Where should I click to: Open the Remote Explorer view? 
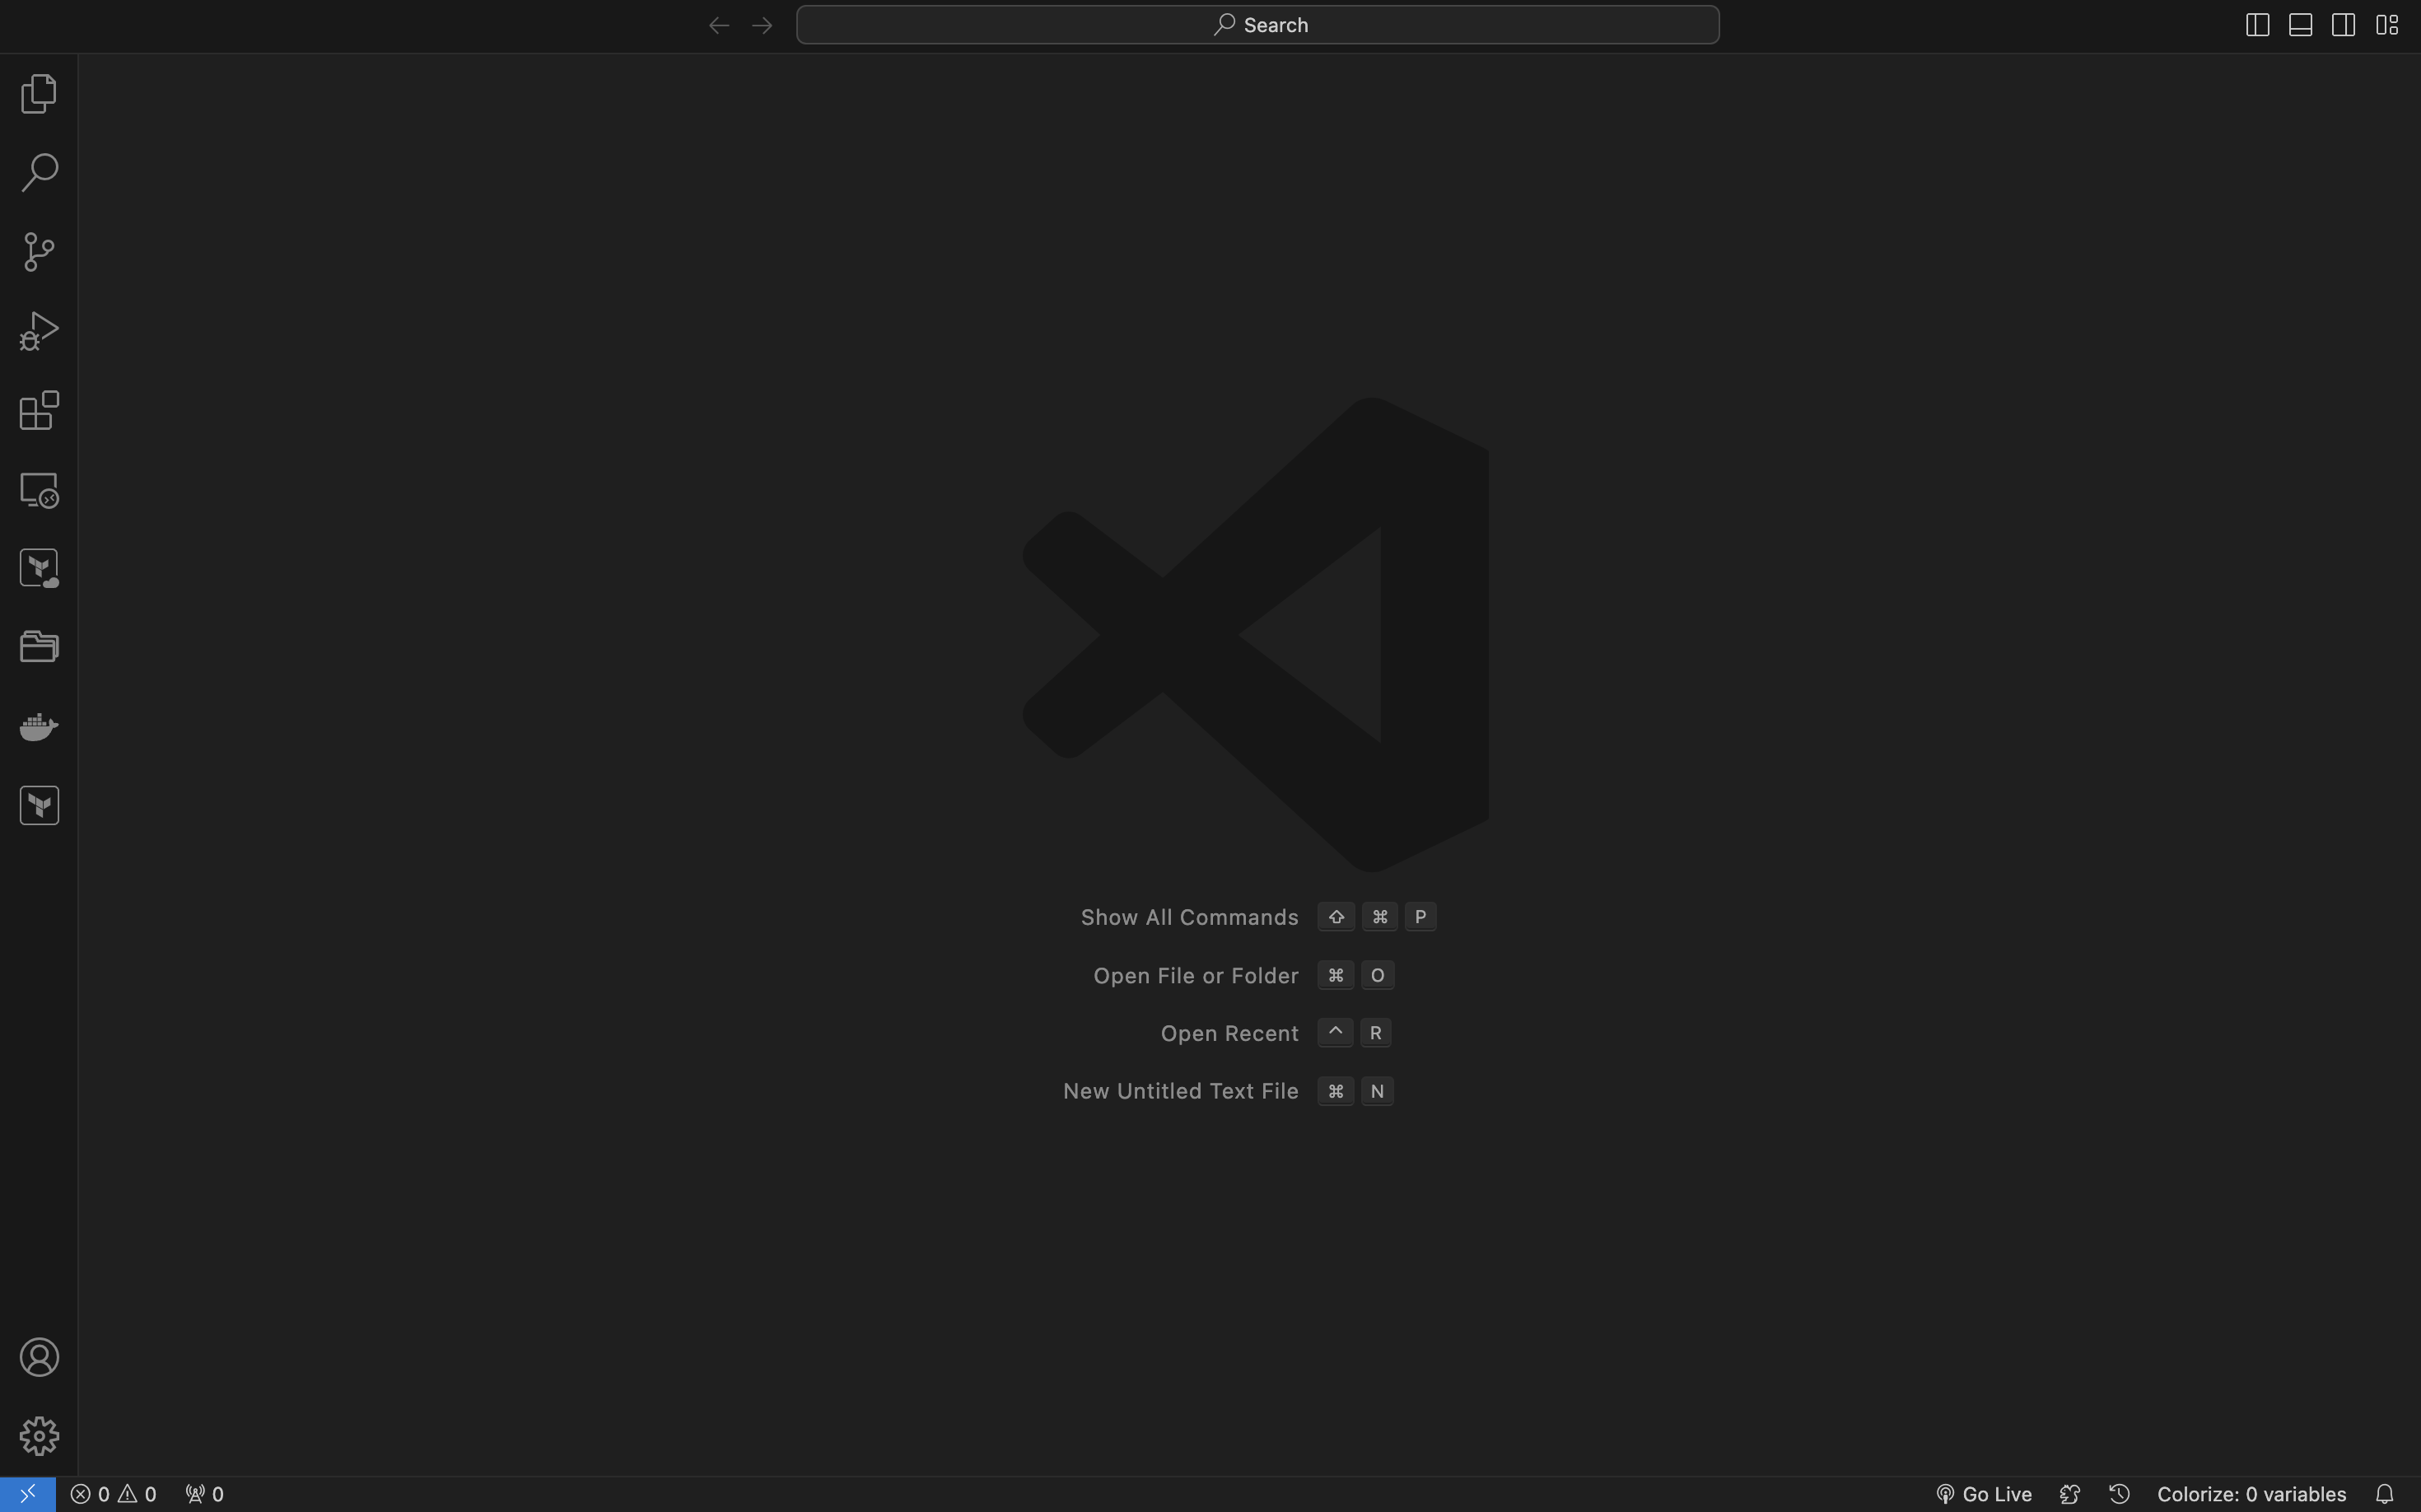[x=39, y=490]
